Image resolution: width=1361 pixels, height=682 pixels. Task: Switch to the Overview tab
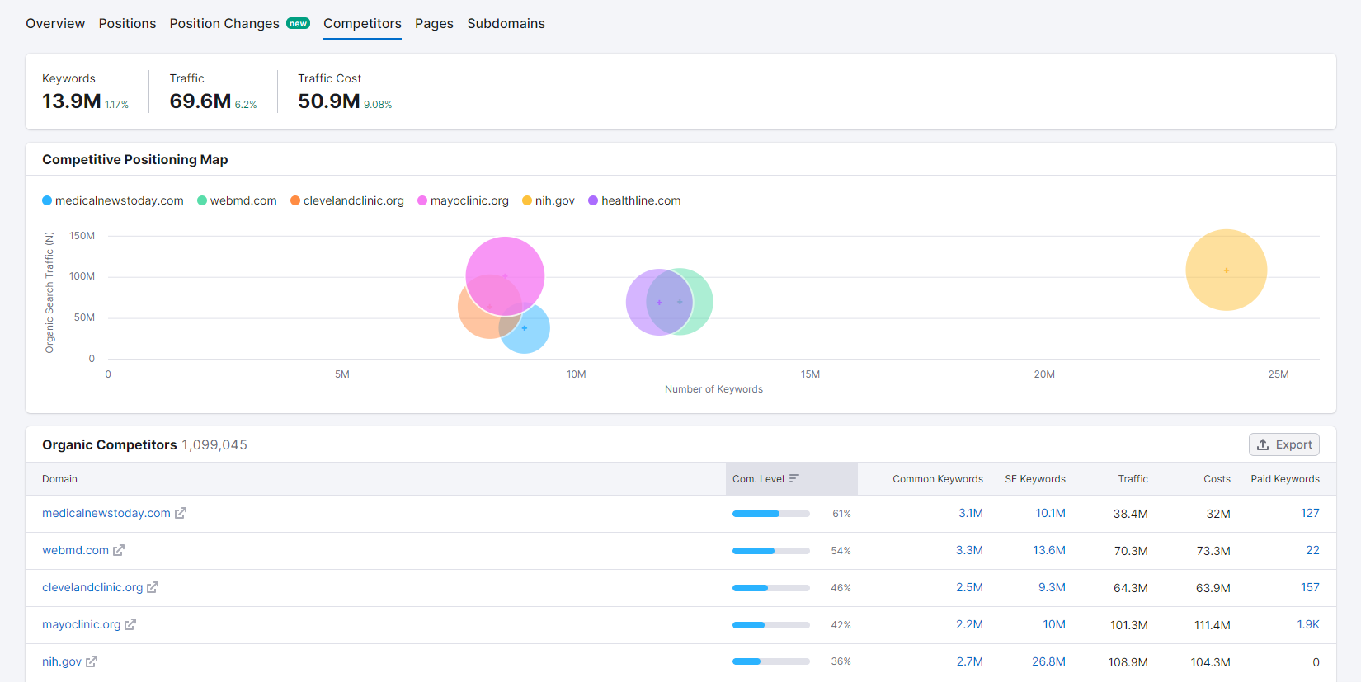55,23
